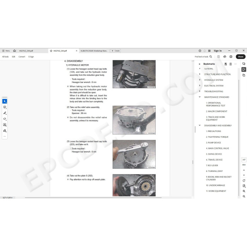
Task: Expand HYDRAULIC SYSTEM bookmark
Action: pyautogui.click(x=200, y=80)
